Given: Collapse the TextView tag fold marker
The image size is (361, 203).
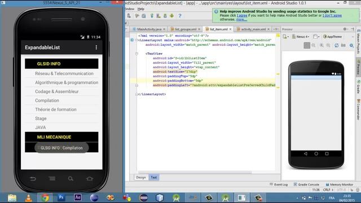Looking at the screenshot, I should [137, 54].
